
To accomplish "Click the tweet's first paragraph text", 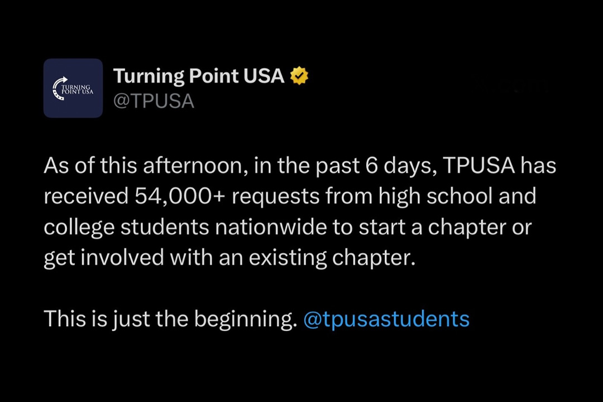I will [x=300, y=213].
